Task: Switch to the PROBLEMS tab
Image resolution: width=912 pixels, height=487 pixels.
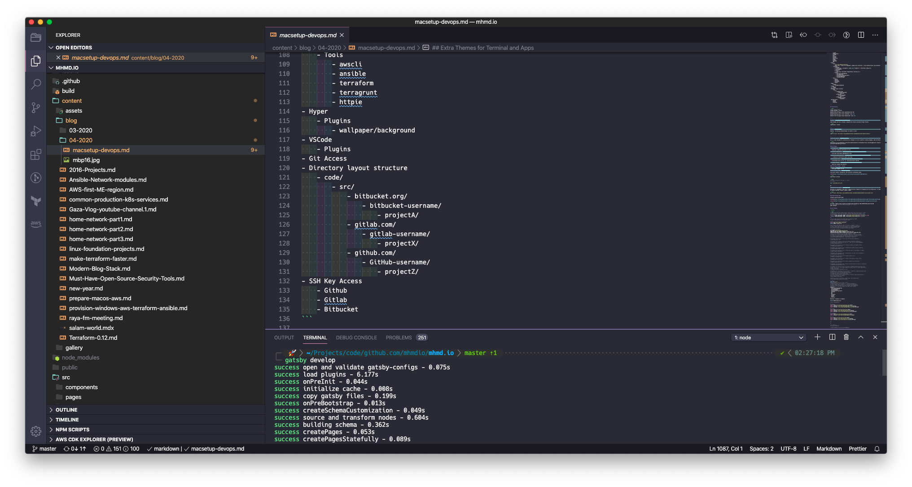Action: click(399, 338)
